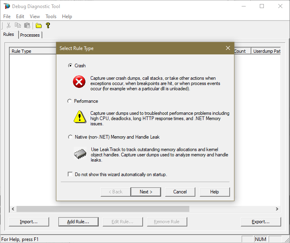
Task: Click the yellow question mark help icon
Action: 48,25
